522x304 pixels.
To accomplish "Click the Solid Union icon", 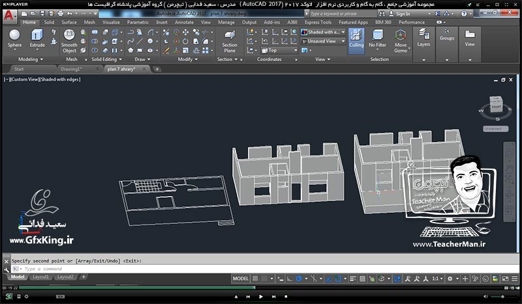I will (x=95, y=33).
